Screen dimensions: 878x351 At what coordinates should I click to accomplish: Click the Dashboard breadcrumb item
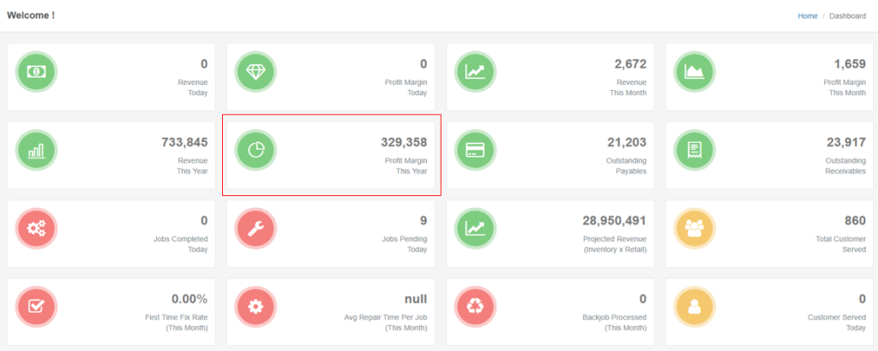click(847, 15)
